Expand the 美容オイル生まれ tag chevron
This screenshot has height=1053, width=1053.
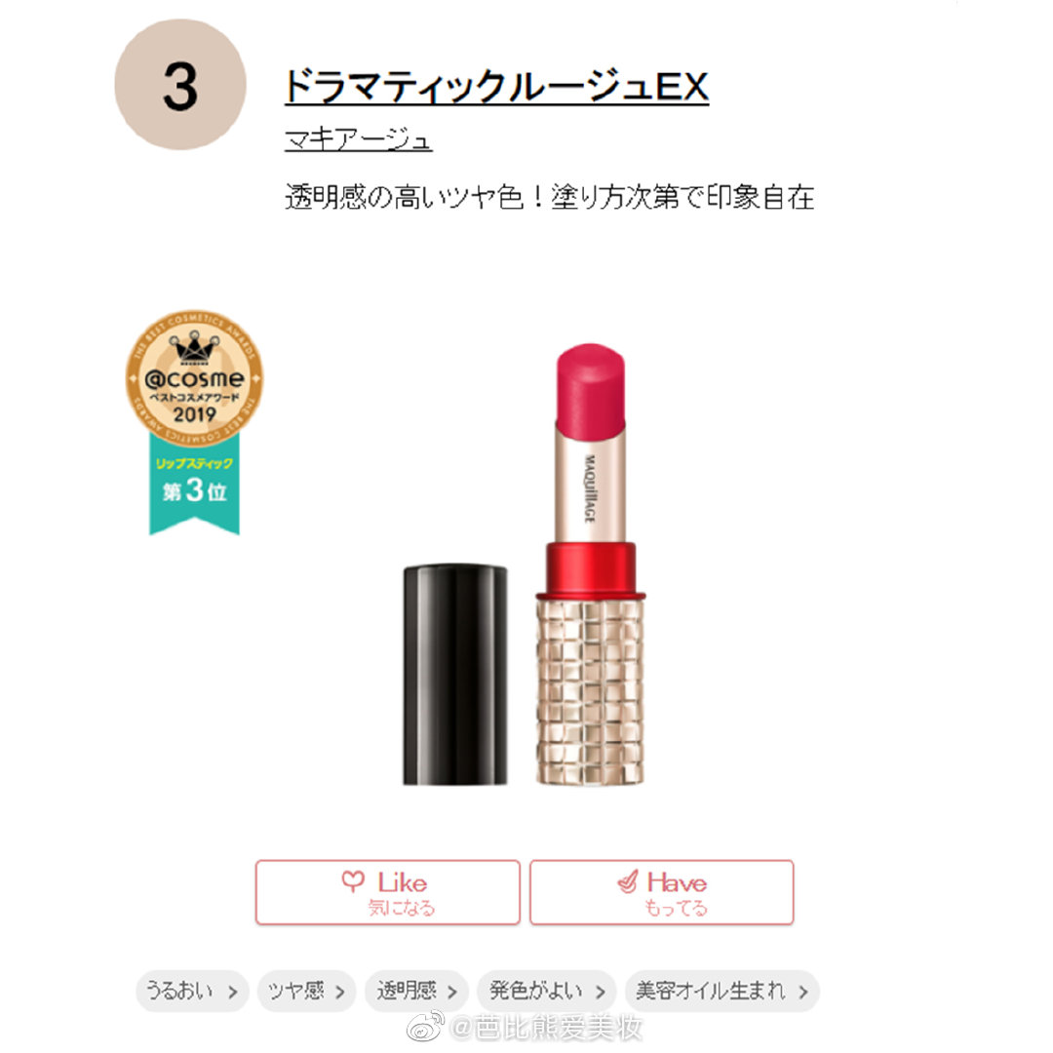pyautogui.click(x=803, y=992)
